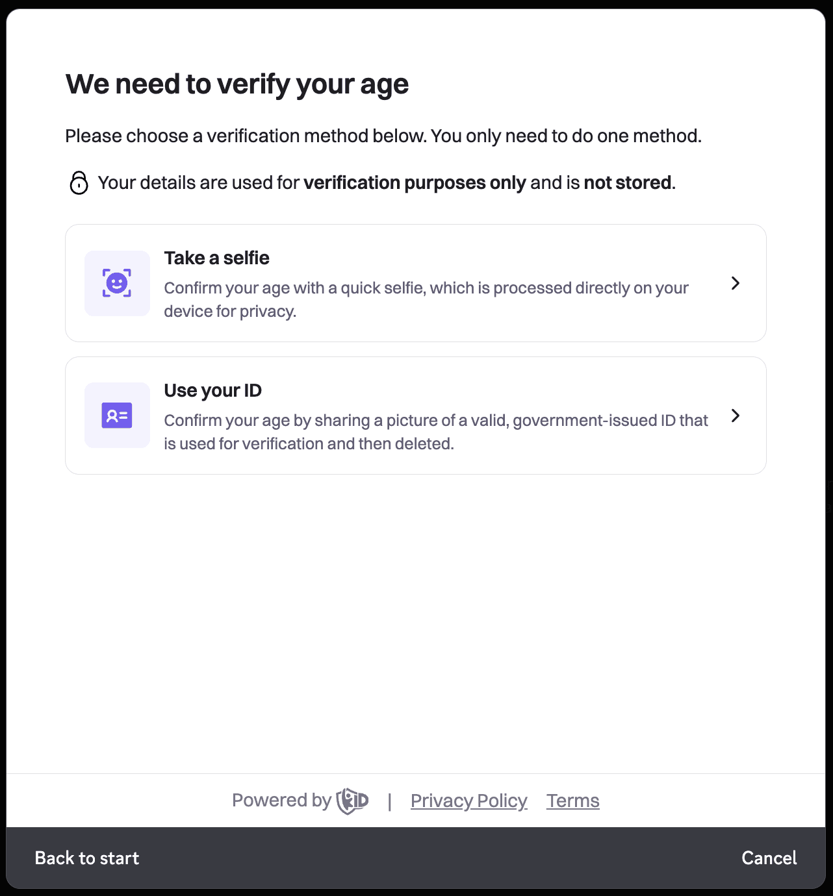Click the right chevron on the selfie card
The width and height of the screenshot is (833, 896).
736,283
